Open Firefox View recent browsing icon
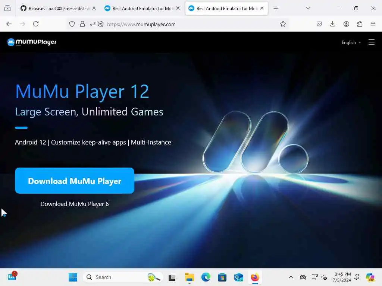The image size is (382, 286). 7,9
